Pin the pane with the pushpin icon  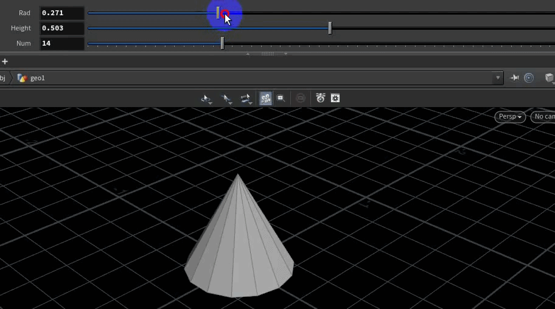pyautogui.click(x=514, y=78)
